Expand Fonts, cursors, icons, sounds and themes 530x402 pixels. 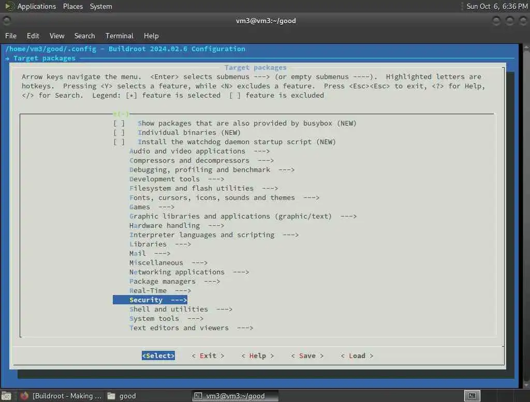[225, 197]
